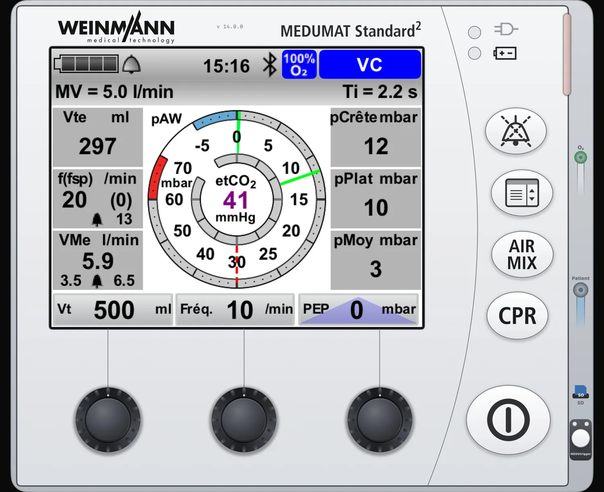Select the VC ventilation mode field
The height and width of the screenshot is (492, 604).
(x=370, y=64)
